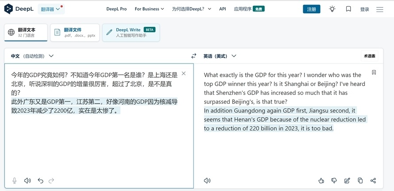Click the 免费 badge next to 应用程序
This screenshot has height=191, width=394.
[x=259, y=9]
